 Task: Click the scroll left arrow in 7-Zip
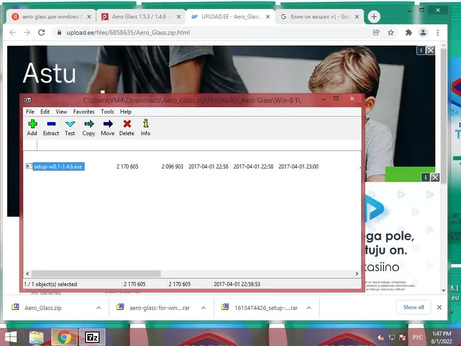[x=27, y=273]
